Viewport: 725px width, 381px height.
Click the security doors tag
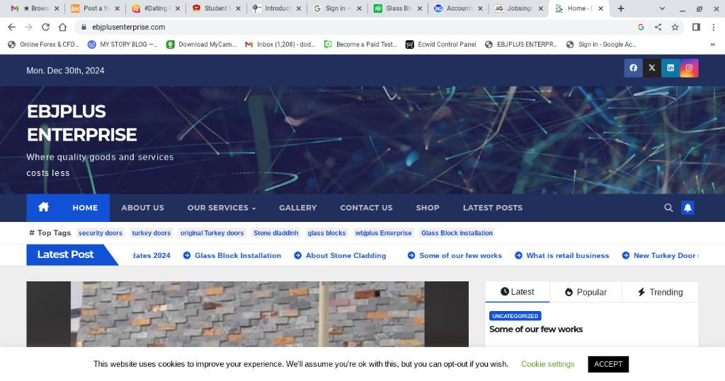[x=101, y=233]
